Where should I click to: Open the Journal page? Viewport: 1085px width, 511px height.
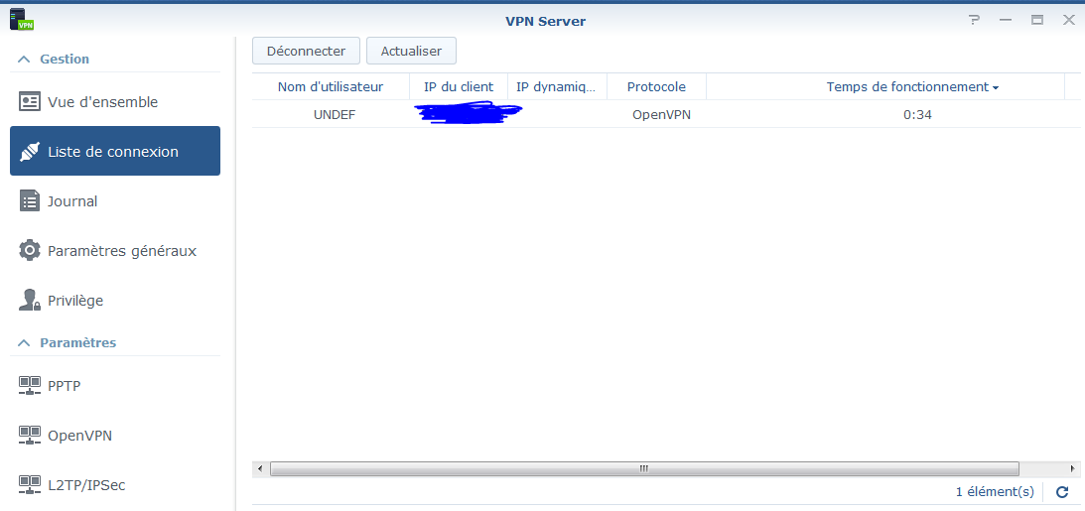(x=115, y=201)
